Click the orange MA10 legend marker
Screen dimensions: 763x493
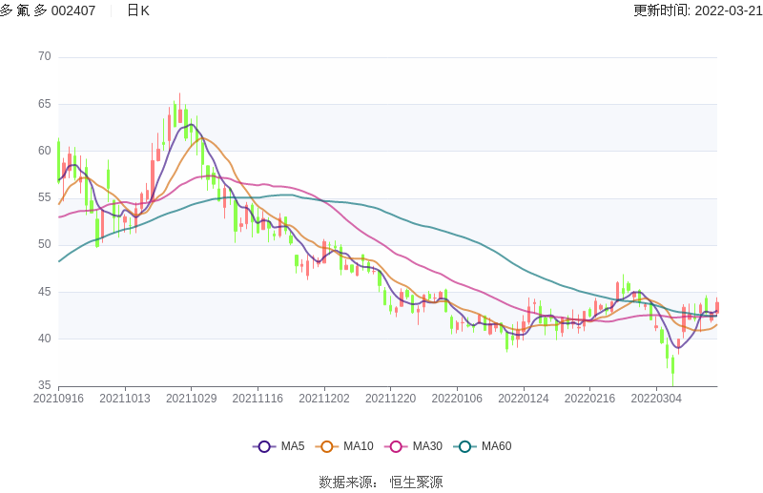coord(328,446)
